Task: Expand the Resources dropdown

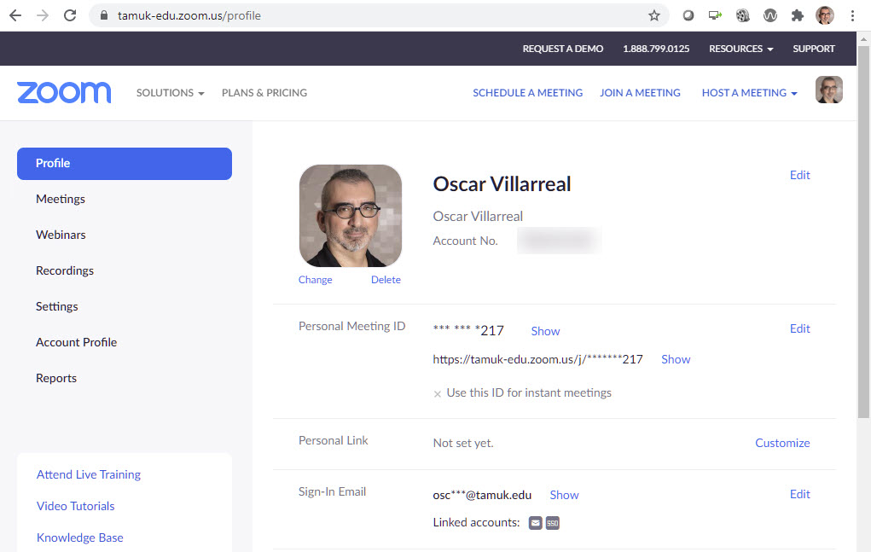Action: coord(741,49)
